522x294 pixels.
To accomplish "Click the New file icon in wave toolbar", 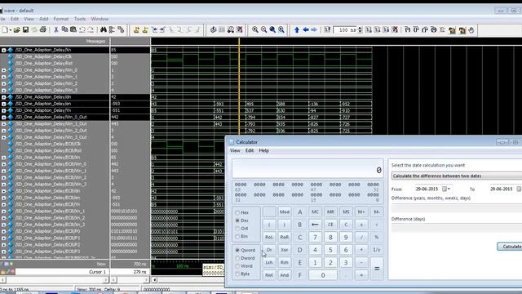I will coord(6,30).
